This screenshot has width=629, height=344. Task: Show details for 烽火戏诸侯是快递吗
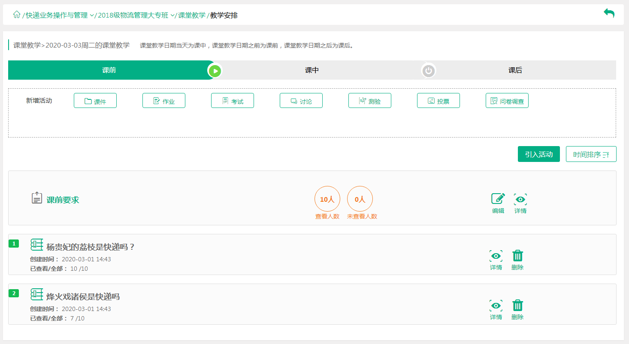(x=496, y=306)
